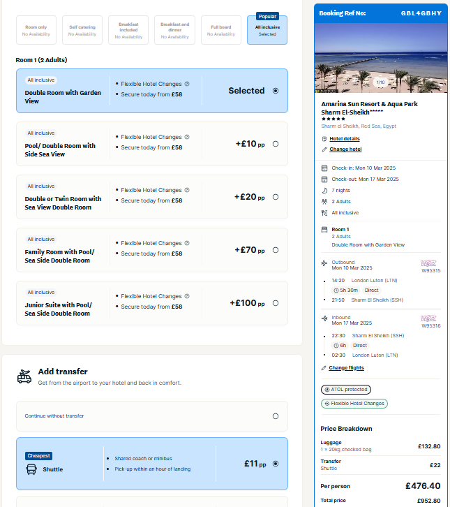Choose Family Room with Pool/Sea Side radio
This screenshot has width=450, height=507.
pos(276,250)
